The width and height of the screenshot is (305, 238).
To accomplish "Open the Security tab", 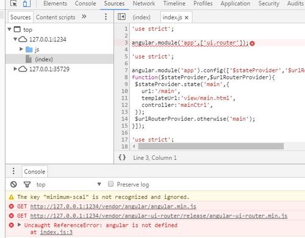I will click(x=268, y=4).
